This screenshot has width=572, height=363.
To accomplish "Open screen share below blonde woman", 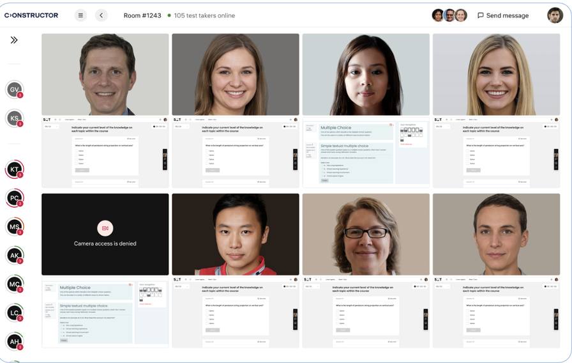I will pyautogui.click(x=496, y=153).
